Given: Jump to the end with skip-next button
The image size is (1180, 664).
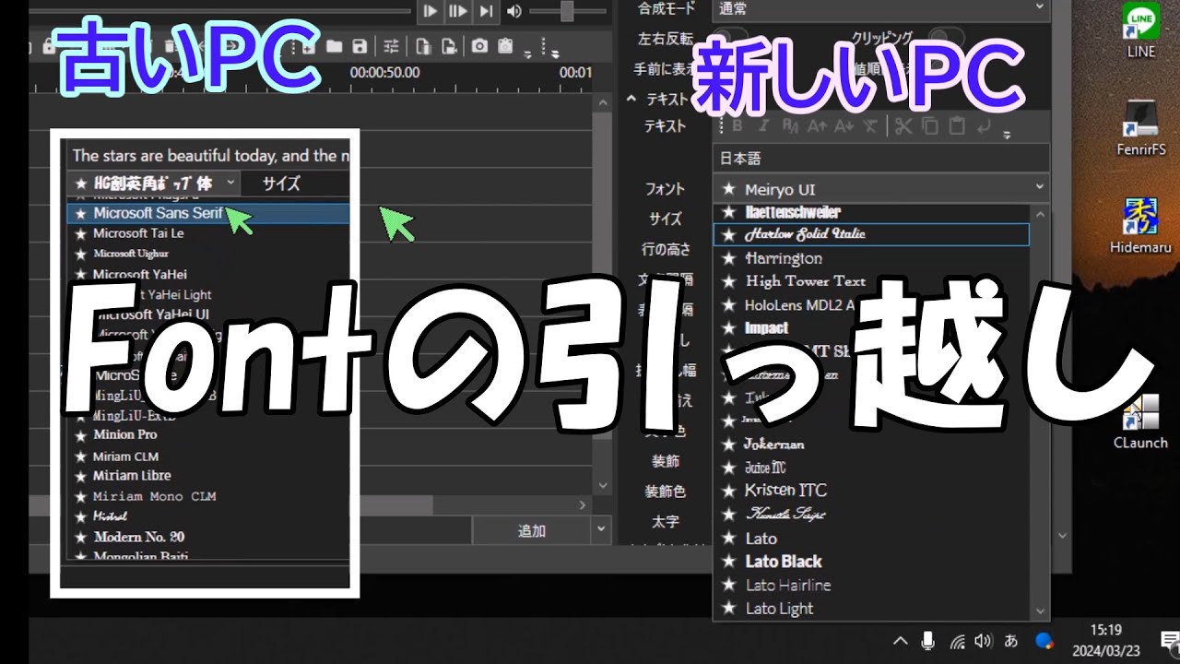Looking at the screenshot, I should (x=486, y=11).
